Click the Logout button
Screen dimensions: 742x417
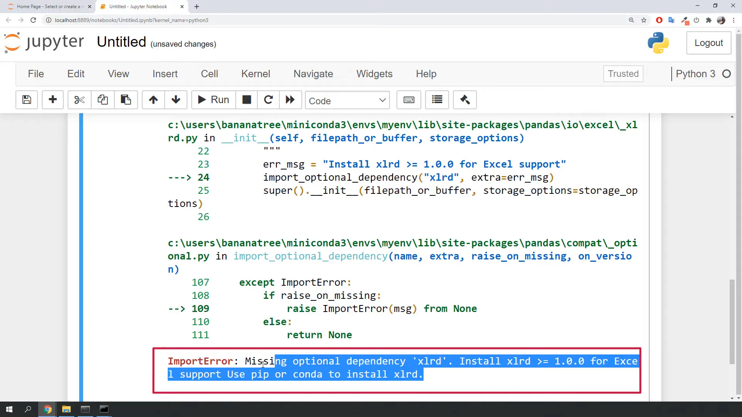(x=708, y=43)
